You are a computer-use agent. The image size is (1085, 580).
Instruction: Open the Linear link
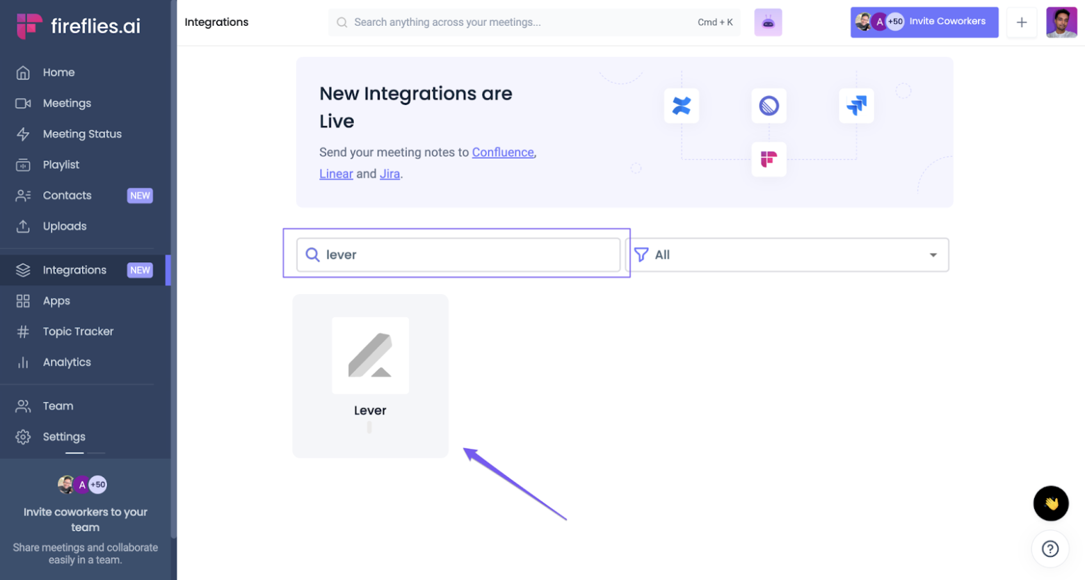(336, 174)
